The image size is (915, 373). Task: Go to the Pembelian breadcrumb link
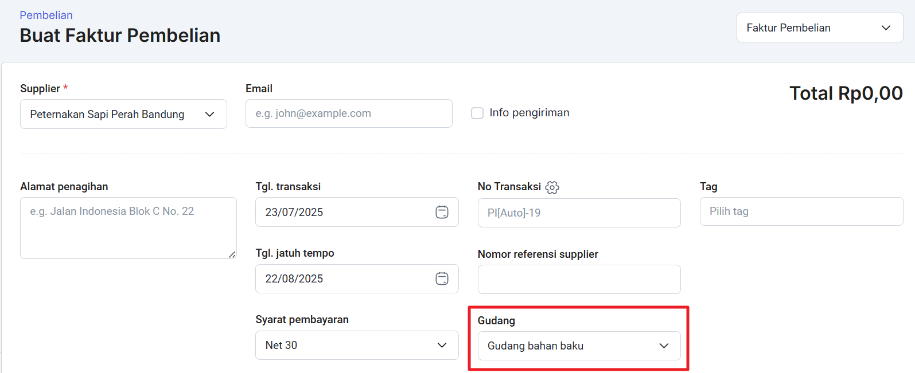click(x=46, y=15)
